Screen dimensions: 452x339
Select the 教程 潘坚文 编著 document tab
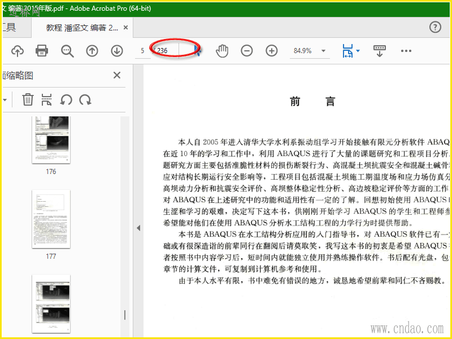click(x=82, y=27)
